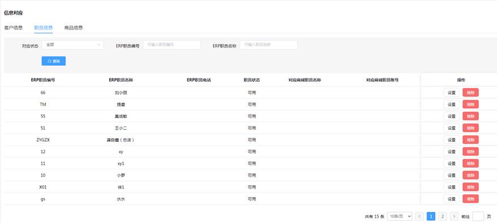Go to next page arrow in pagination

coord(454,216)
